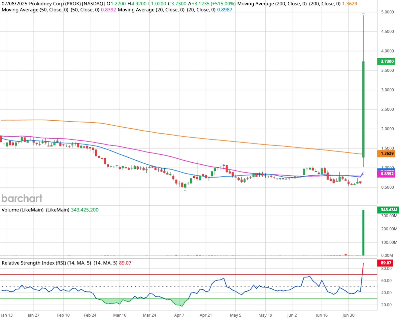
Task: Click the tall green volume bar
Action: point(364,233)
